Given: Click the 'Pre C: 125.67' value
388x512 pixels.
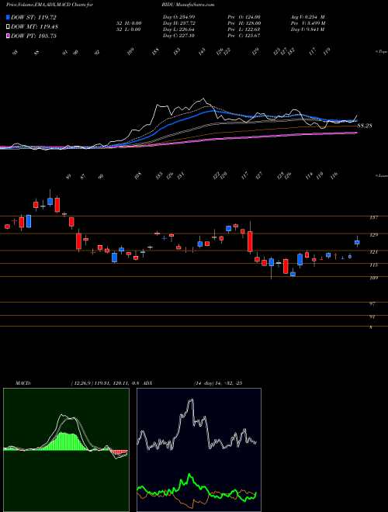Looking at the screenshot, I should [244, 36].
